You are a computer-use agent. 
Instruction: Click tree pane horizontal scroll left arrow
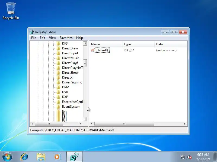32,124
